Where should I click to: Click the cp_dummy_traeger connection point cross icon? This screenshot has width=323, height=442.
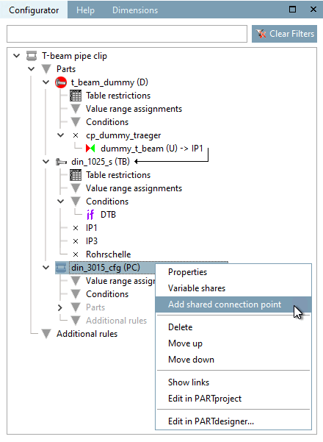point(76,135)
